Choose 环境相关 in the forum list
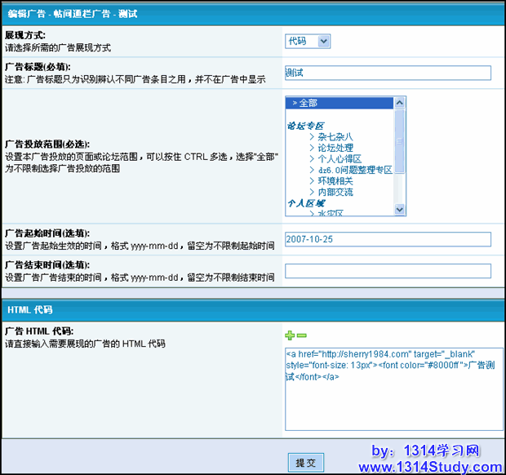The height and width of the screenshot is (475, 506). tap(335, 181)
